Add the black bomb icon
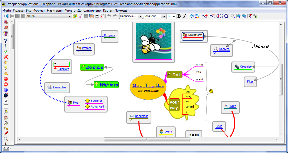This screenshot has width=288, height=153. click(x=6, y=95)
